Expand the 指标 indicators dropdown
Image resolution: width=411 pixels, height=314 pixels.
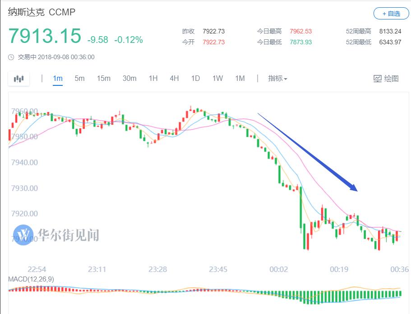pos(277,79)
